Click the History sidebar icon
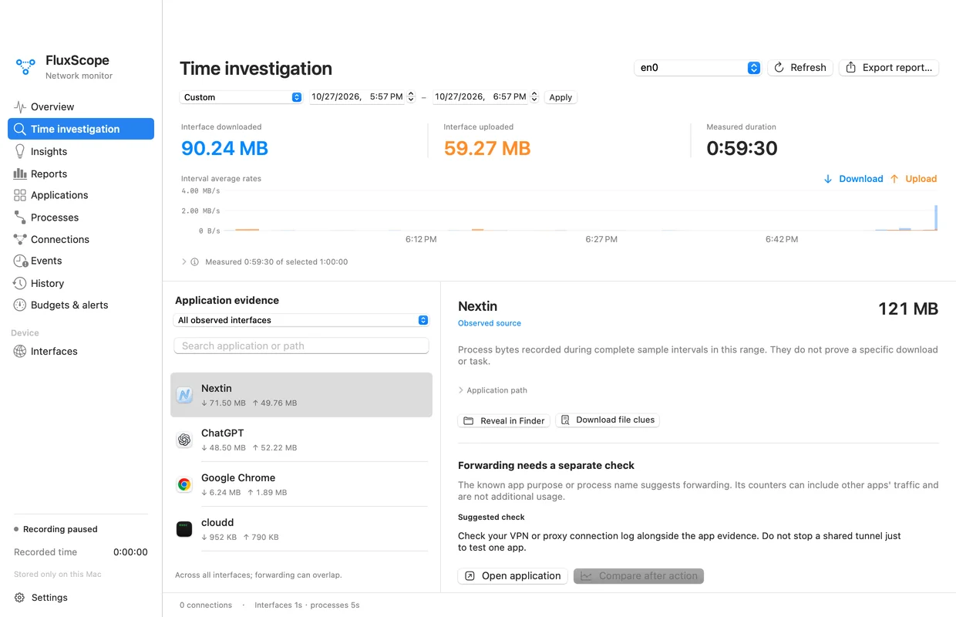The image size is (956, 617). coord(20,283)
